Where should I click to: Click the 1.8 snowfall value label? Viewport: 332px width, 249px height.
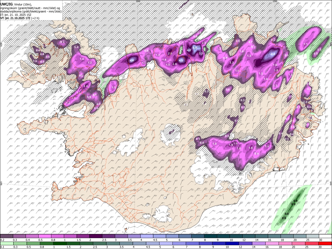pos(276,70)
